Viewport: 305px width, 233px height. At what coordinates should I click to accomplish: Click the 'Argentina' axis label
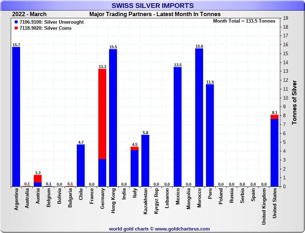pyautogui.click(x=17, y=199)
